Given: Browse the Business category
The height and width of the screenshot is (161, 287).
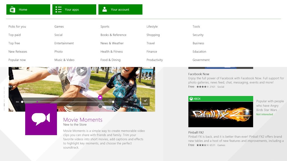Looking at the screenshot, I should pyautogui.click(x=198, y=43).
